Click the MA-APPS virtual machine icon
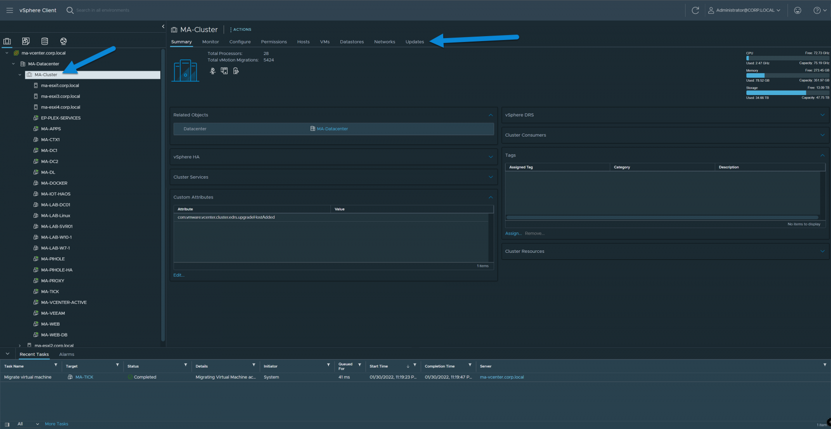The image size is (831, 429). tap(36, 129)
